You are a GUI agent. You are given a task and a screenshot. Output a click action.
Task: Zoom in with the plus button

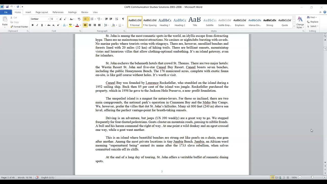tap(324, 177)
